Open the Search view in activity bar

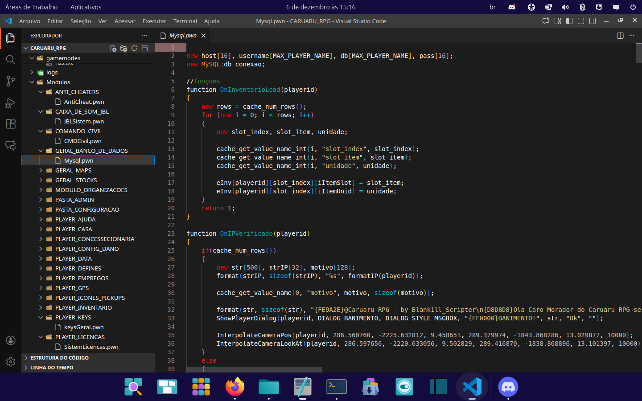point(11,60)
